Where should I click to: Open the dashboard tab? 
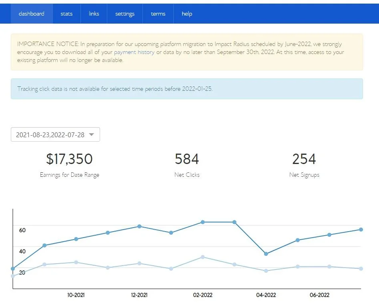pos(32,14)
